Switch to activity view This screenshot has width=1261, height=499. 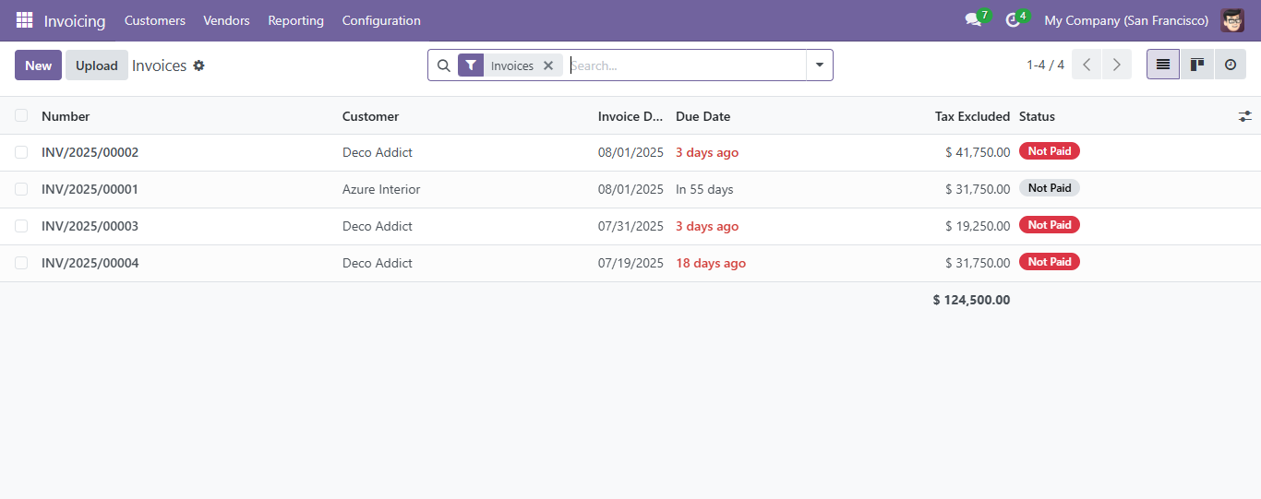coord(1230,65)
